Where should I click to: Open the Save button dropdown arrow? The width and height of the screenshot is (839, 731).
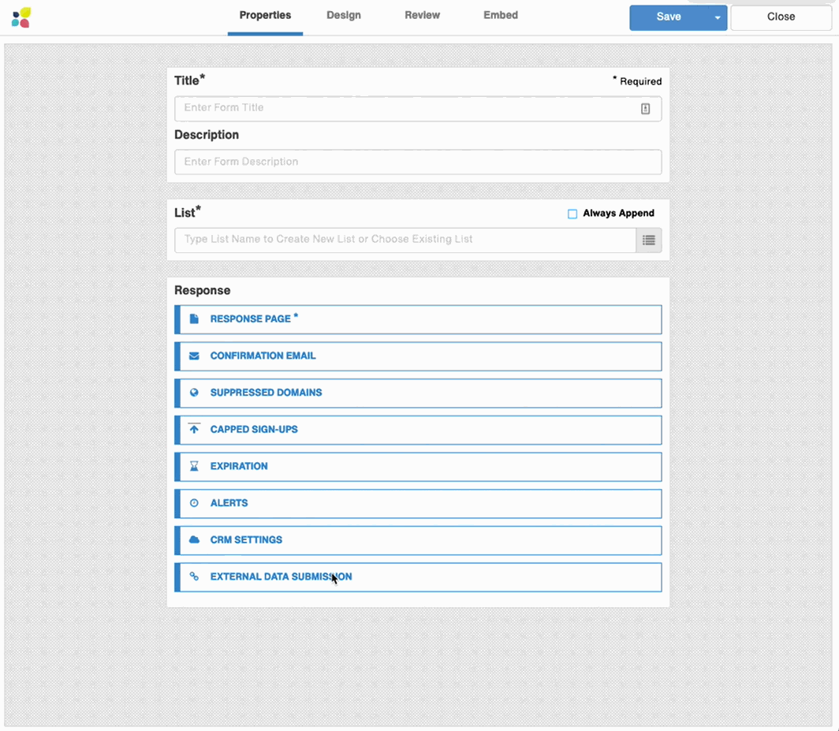(x=717, y=17)
